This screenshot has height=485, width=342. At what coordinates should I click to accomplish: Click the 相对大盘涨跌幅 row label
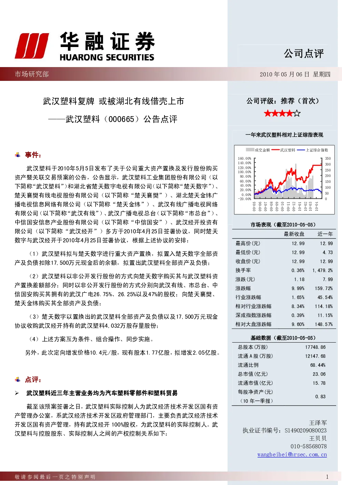click(x=253, y=324)
